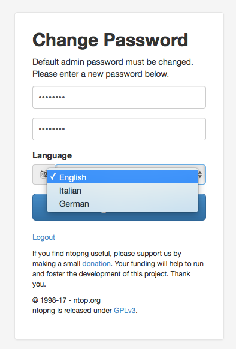Open the GPLv3 license link
The image size is (236, 349).
(x=125, y=311)
